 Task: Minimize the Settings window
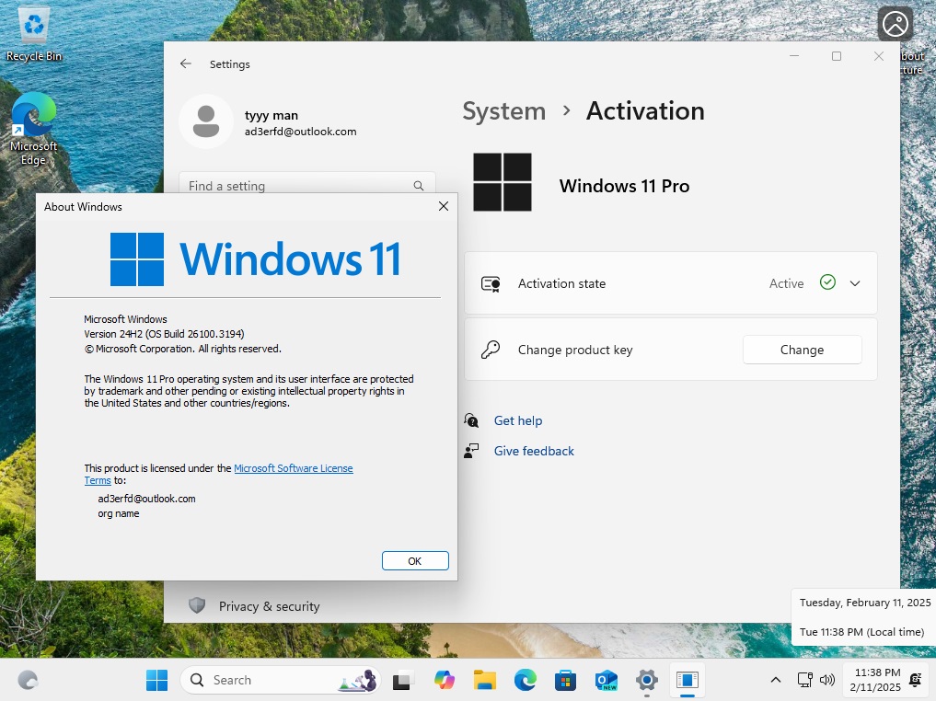click(x=794, y=56)
